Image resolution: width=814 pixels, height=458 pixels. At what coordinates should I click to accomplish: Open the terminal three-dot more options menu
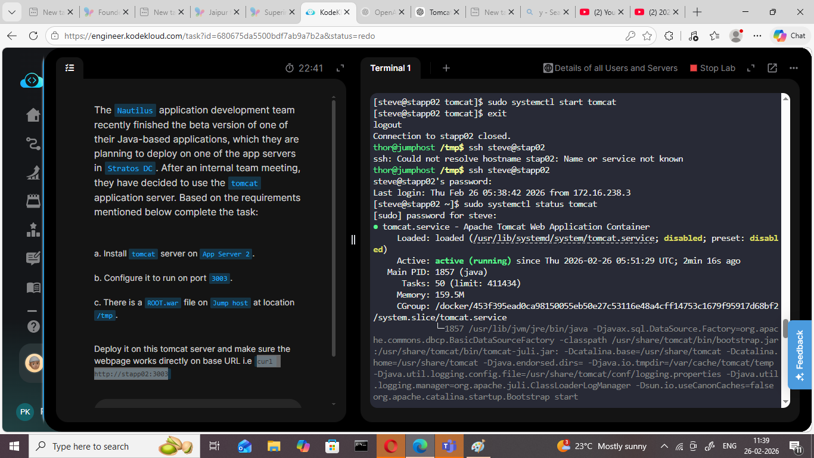click(x=793, y=68)
